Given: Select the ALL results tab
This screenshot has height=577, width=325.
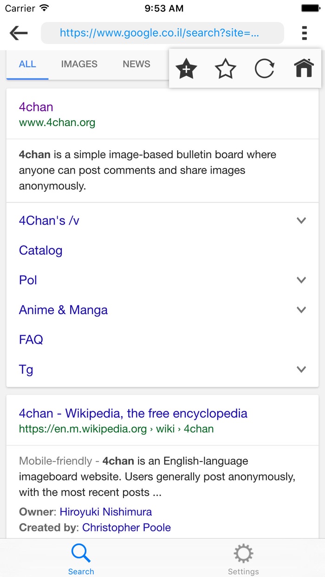Looking at the screenshot, I should coord(27,64).
